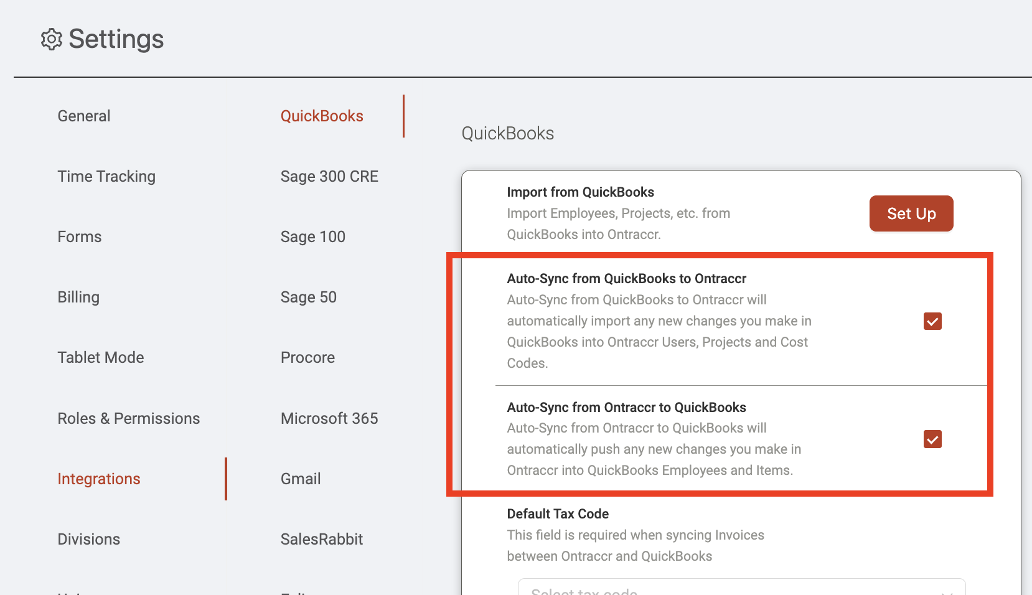Open the Procore integration

[x=308, y=357]
